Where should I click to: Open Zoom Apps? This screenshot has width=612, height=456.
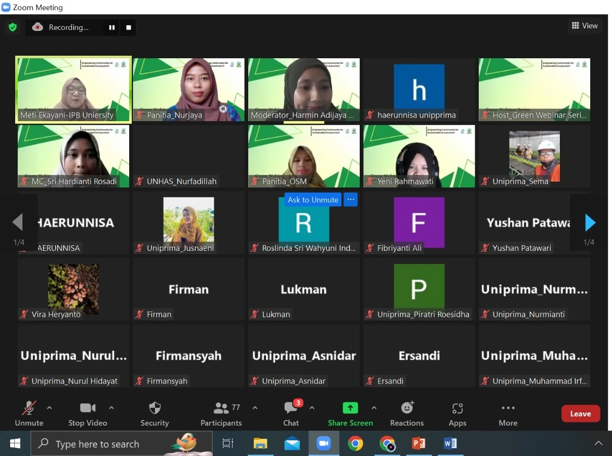pos(457,414)
